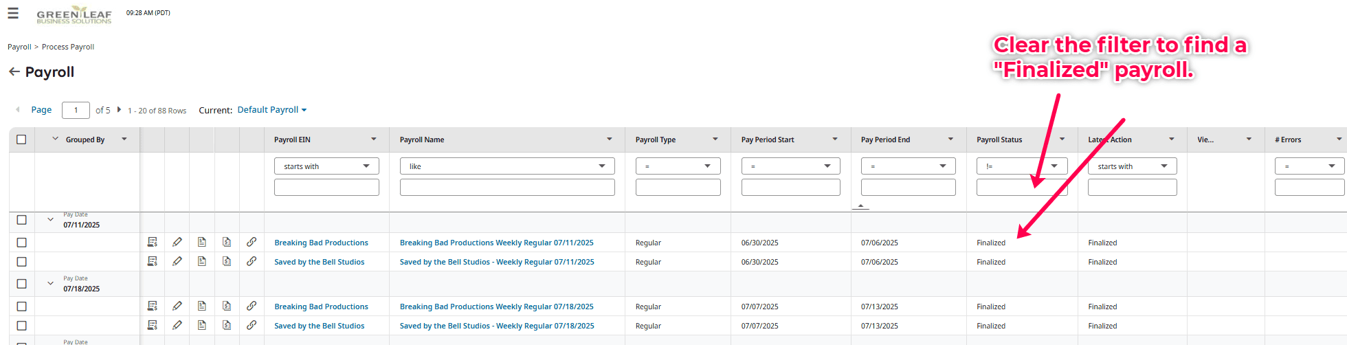1347x345 pixels.
Task: Collapse the 07/18/2025 pay date group
Action: (50, 283)
